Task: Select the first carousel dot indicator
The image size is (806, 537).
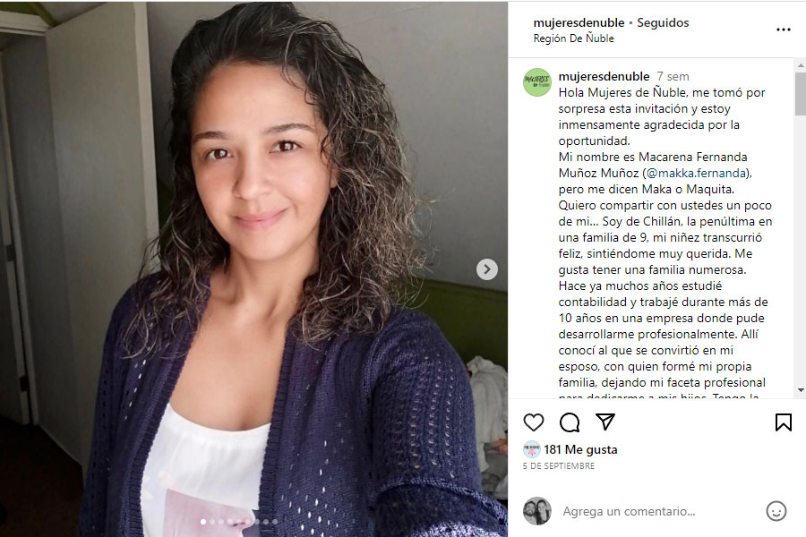Action: click(x=203, y=522)
